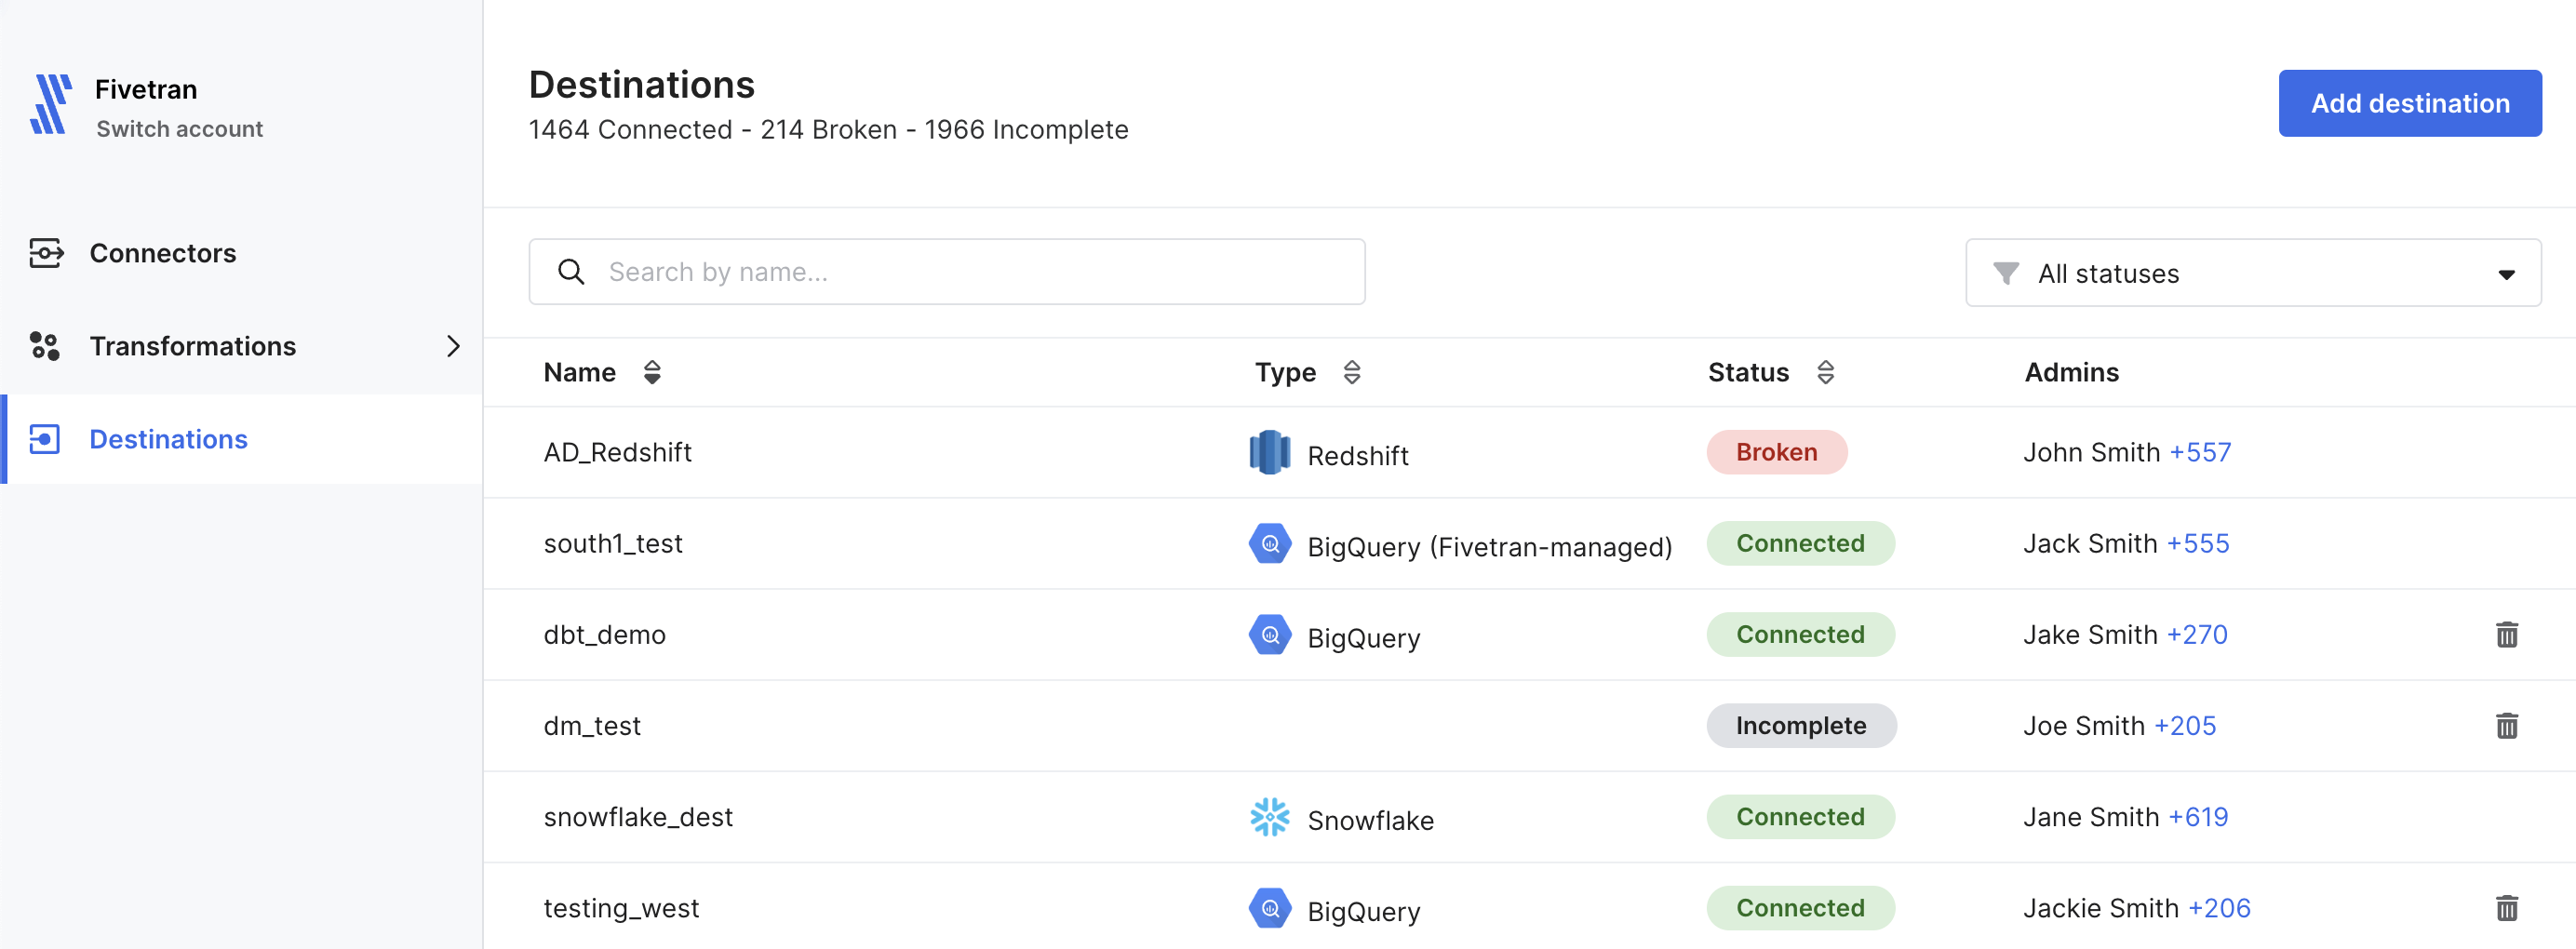Click Redshift icon in AD_Redshift row
This screenshot has width=2576, height=949.
pyautogui.click(x=1269, y=452)
